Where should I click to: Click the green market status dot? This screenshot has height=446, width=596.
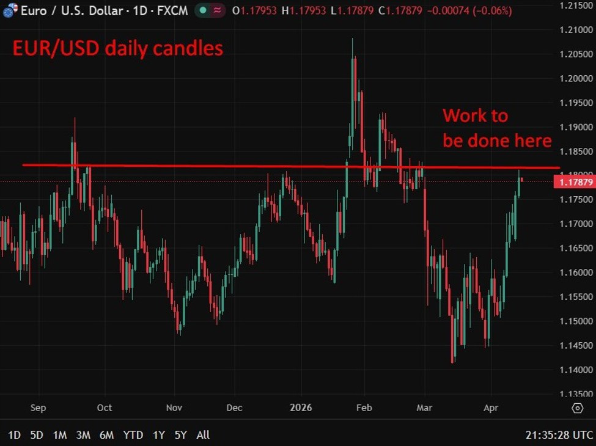[x=203, y=10]
